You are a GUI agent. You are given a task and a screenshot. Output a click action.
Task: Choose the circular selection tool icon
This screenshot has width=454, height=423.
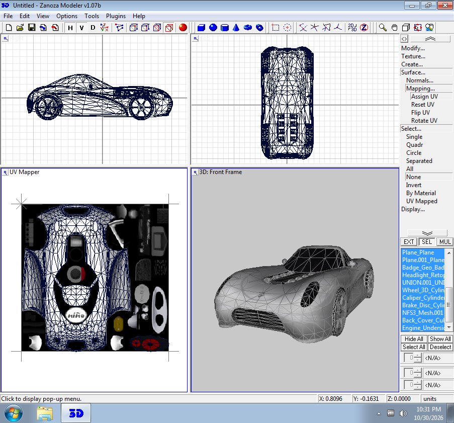pos(287,28)
